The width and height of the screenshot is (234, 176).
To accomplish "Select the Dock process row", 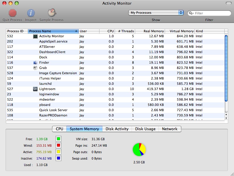I will click(x=115, y=57).
